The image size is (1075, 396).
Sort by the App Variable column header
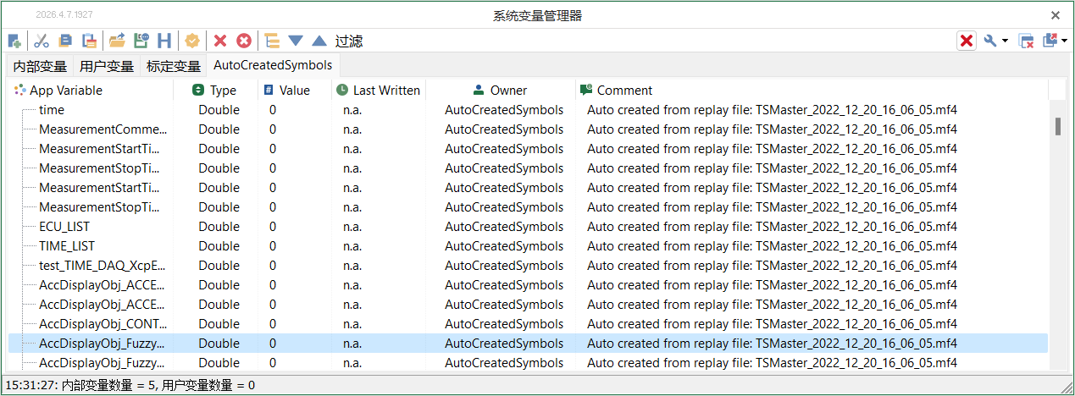click(91, 91)
